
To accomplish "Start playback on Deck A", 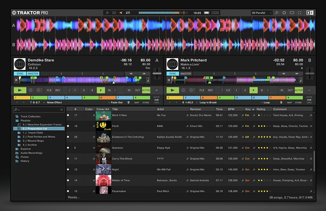I will (20, 90).
